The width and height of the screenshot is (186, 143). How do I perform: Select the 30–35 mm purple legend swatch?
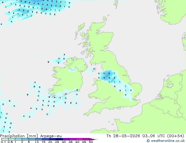66,139
